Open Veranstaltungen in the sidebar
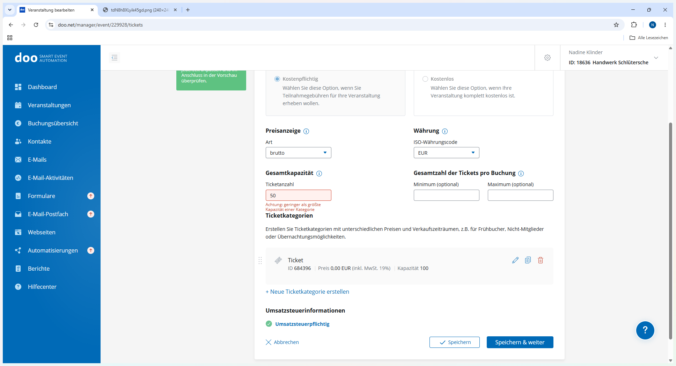The height and width of the screenshot is (366, 676). click(x=49, y=105)
